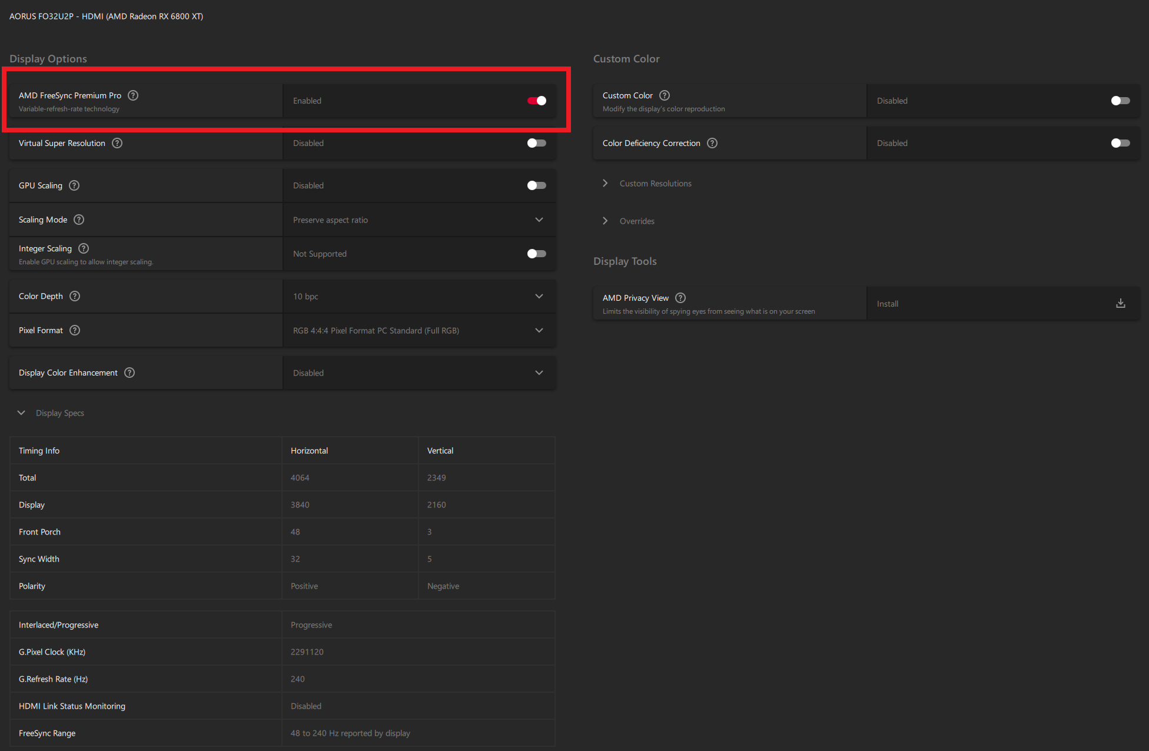Disable the AMD FreeSync Premium Pro toggle
Viewport: 1149px width, 751px height.
[x=536, y=101]
